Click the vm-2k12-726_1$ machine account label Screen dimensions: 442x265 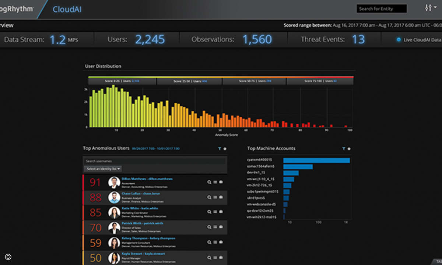259,185
